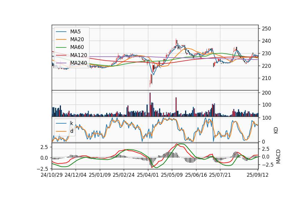Click the purple MA240 legend line sample

click(61, 63)
